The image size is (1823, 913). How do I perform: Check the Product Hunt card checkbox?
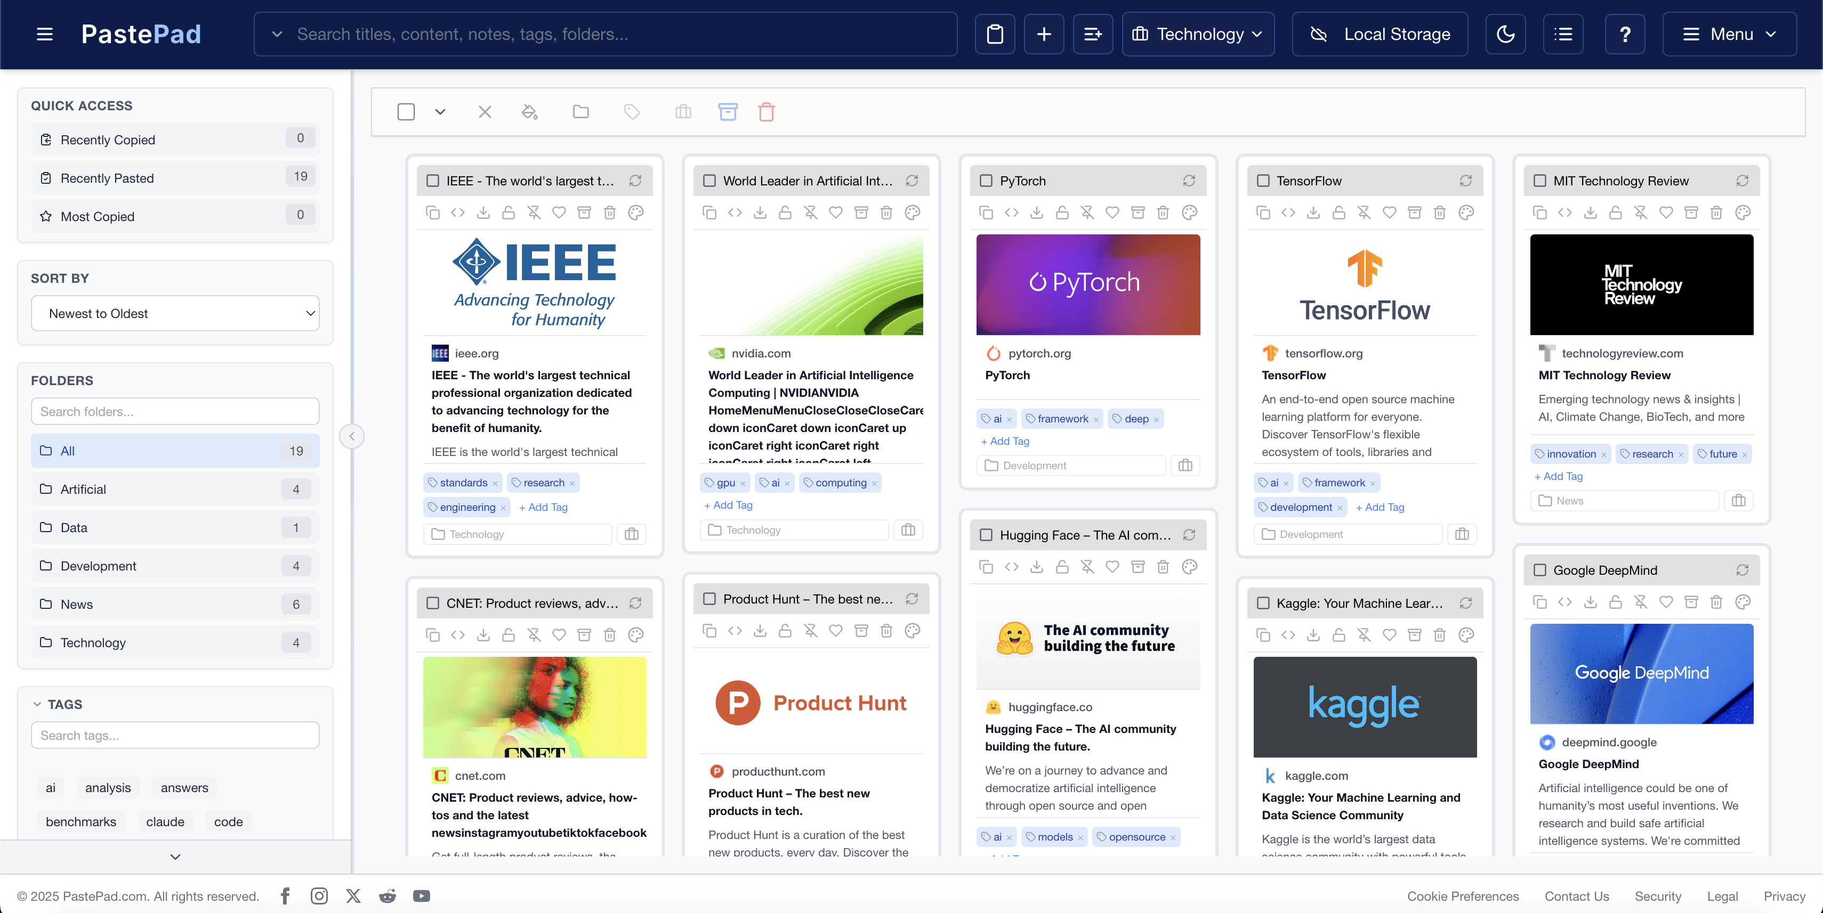click(x=709, y=599)
